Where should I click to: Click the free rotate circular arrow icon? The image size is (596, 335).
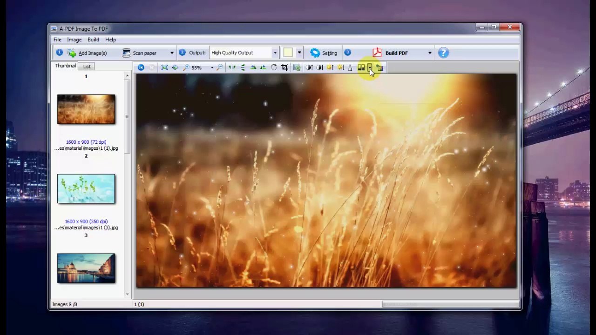click(274, 68)
